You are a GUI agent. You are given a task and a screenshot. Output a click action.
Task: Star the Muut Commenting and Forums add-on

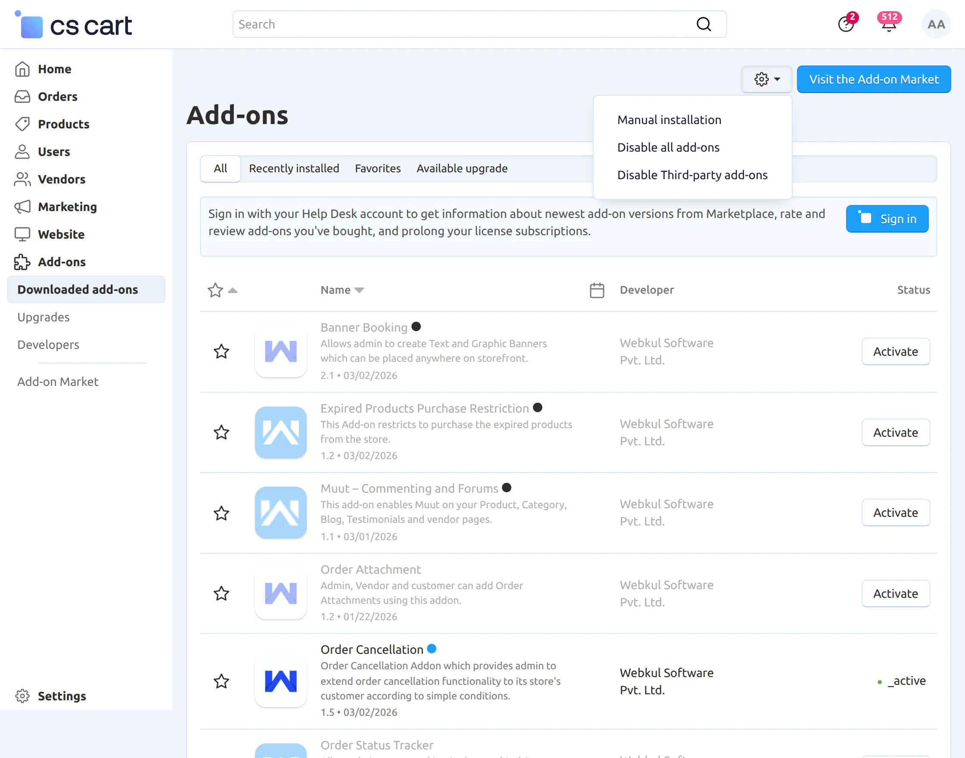221,513
